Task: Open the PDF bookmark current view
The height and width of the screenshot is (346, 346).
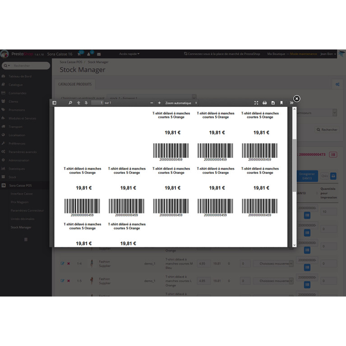Action: 281,103
